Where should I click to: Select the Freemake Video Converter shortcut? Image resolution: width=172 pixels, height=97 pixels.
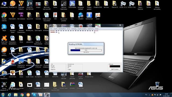point(21,5)
